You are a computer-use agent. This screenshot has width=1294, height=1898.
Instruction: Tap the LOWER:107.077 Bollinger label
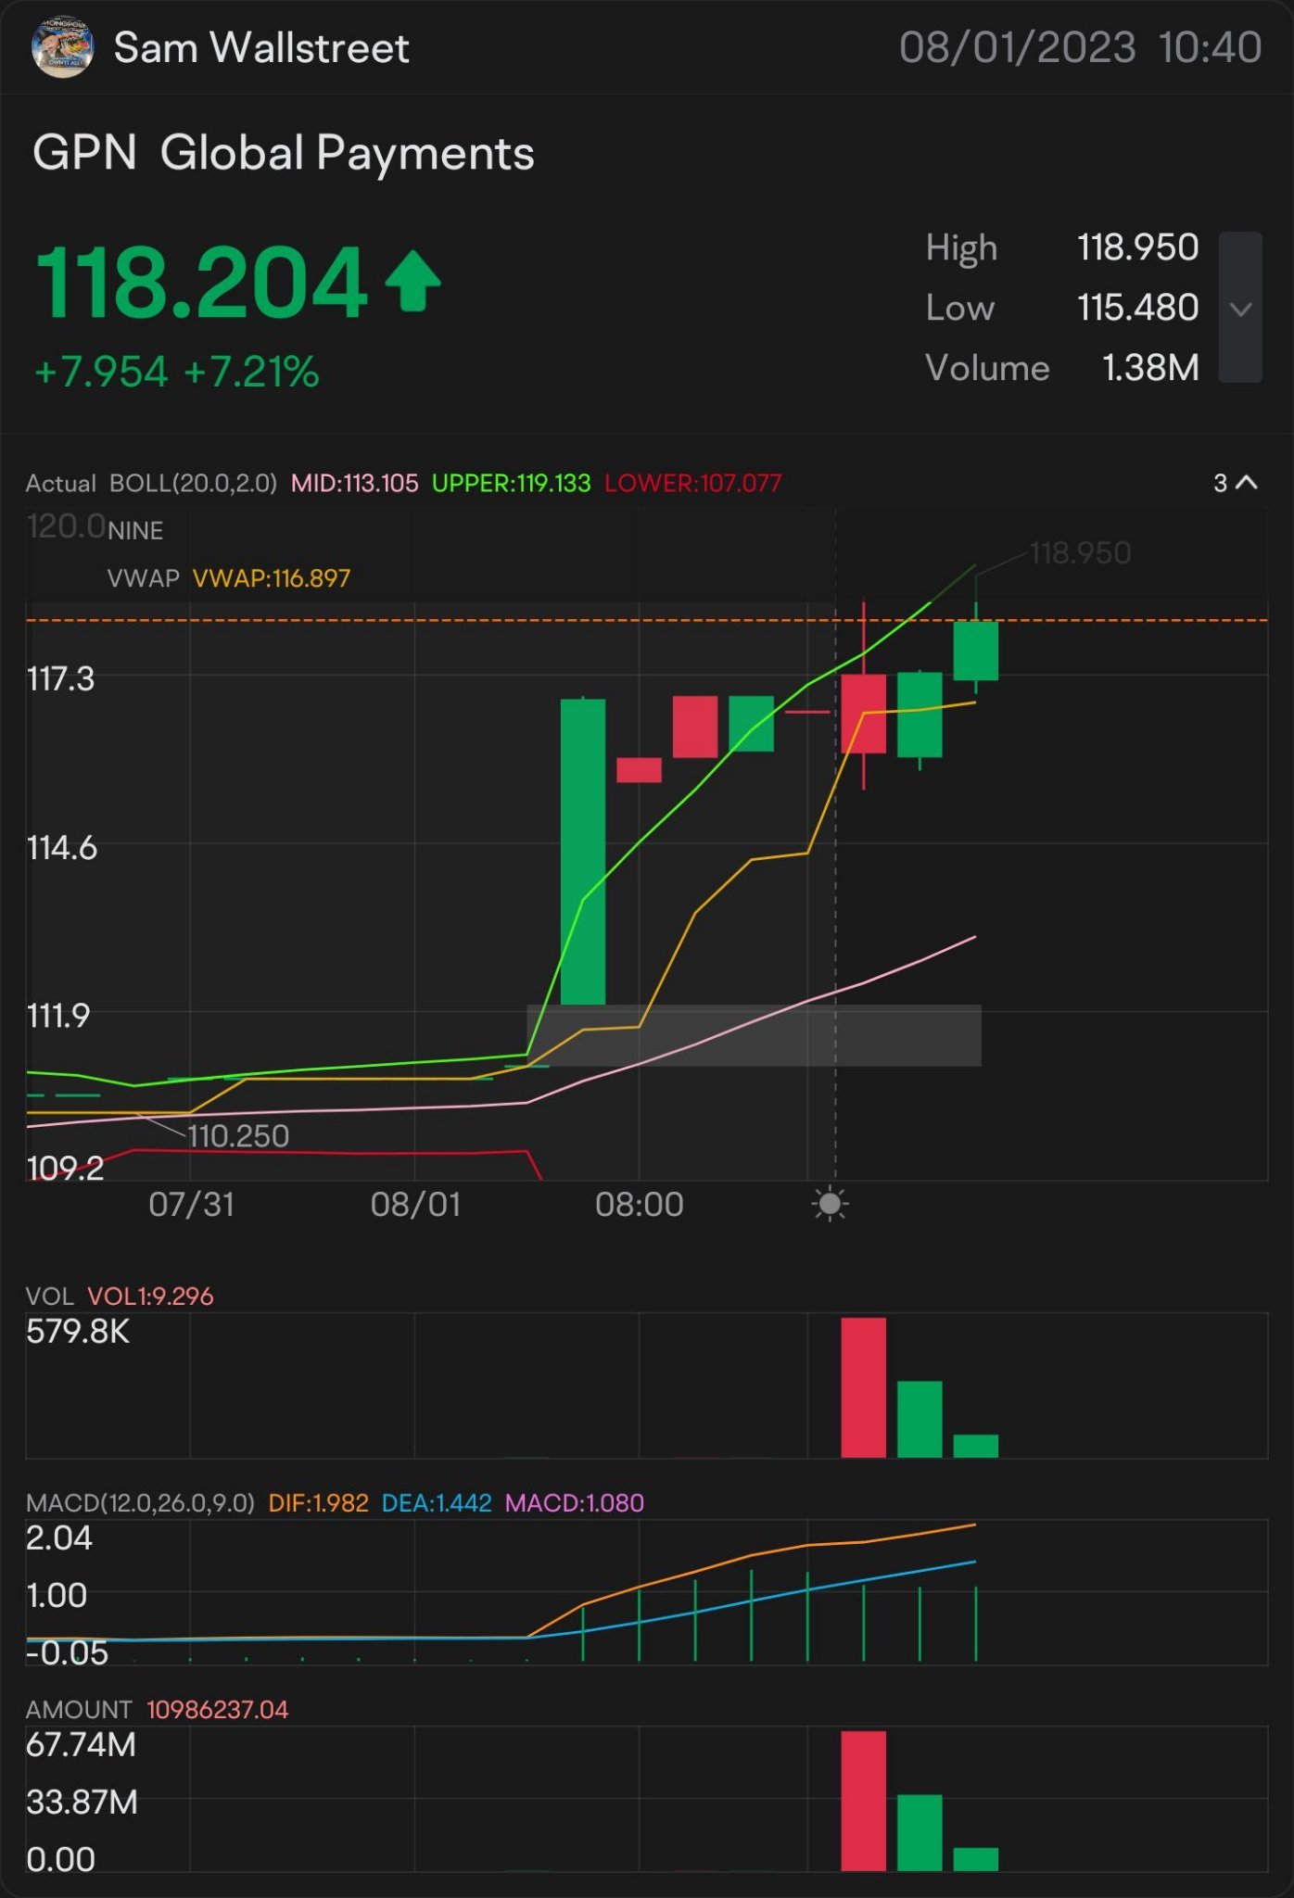point(693,483)
